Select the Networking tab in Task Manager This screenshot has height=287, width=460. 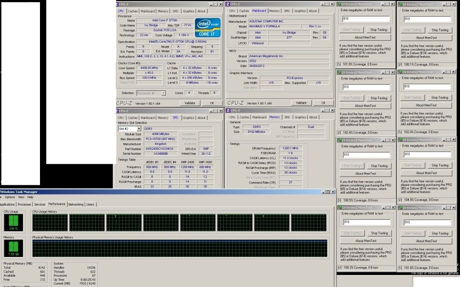75,204
